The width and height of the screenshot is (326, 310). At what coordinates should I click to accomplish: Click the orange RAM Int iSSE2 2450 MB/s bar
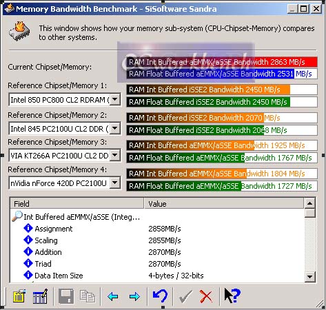pos(222,90)
